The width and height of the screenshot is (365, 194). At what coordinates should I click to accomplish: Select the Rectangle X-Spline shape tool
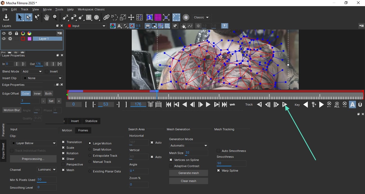tap(89, 18)
